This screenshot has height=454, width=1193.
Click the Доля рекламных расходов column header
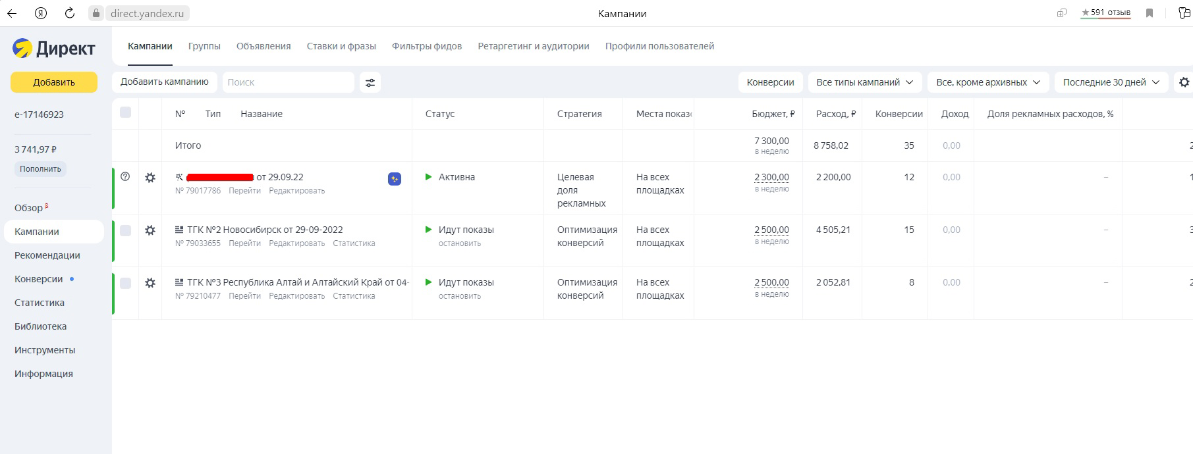point(1050,114)
